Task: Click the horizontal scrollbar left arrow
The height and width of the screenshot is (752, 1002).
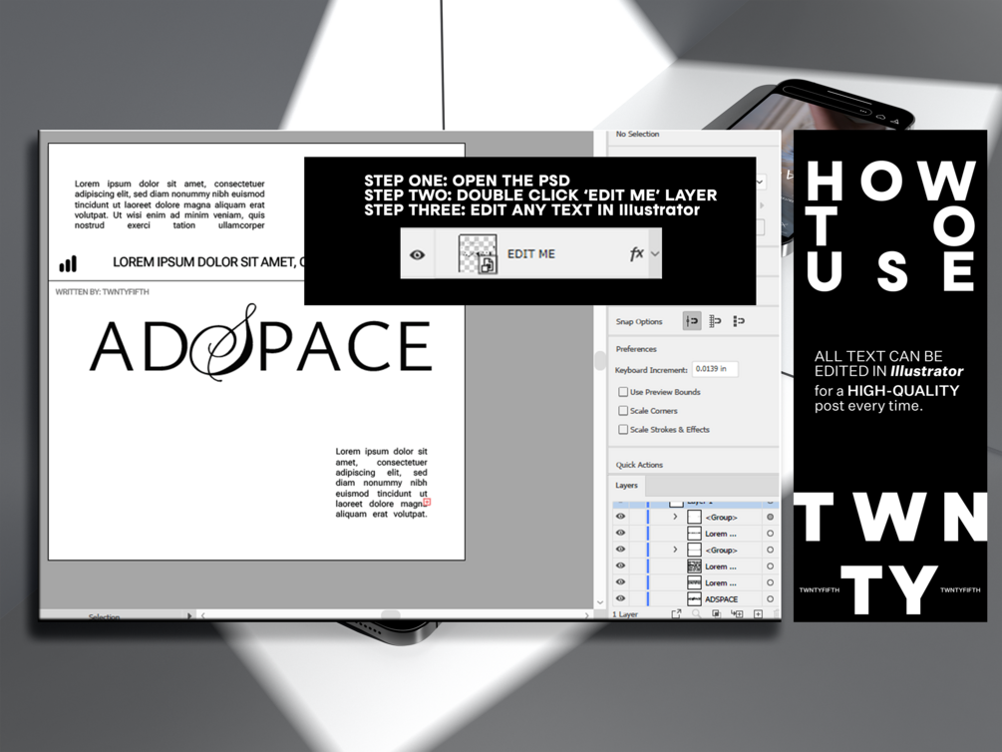Action: [x=203, y=615]
